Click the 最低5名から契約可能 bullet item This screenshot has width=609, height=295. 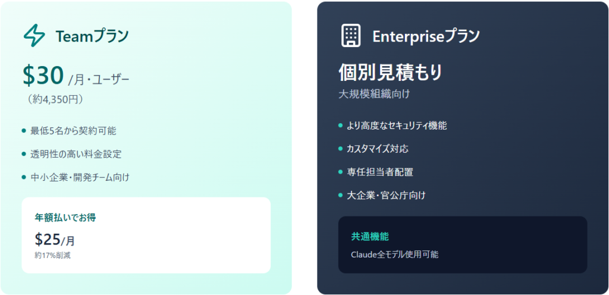tap(69, 130)
